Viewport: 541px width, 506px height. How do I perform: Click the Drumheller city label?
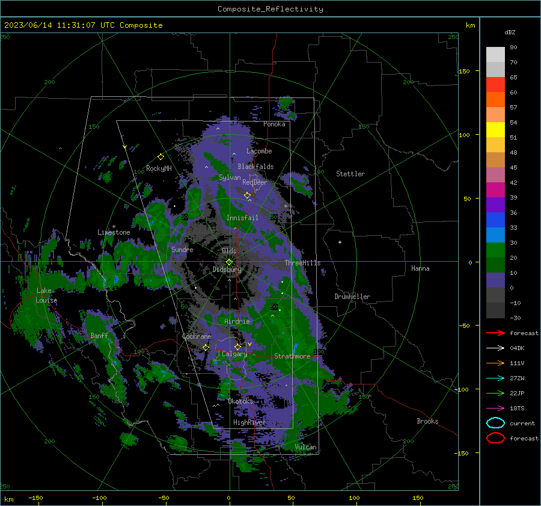(x=352, y=297)
